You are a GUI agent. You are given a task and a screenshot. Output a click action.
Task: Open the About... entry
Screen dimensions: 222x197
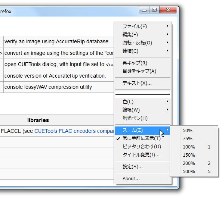pyautogui.click(x=143, y=179)
